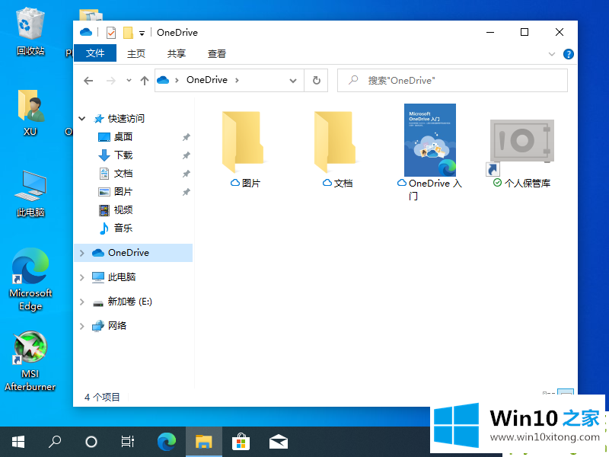Select the XU user folder on desktop
Viewport: 609px width, 457px height.
tap(30, 113)
